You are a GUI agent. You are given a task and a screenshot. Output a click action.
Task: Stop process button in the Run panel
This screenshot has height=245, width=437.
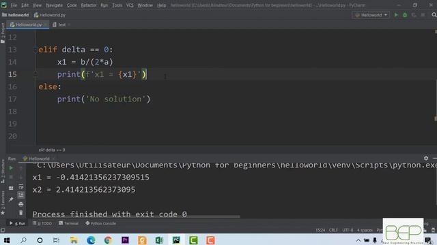click(11, 177)
